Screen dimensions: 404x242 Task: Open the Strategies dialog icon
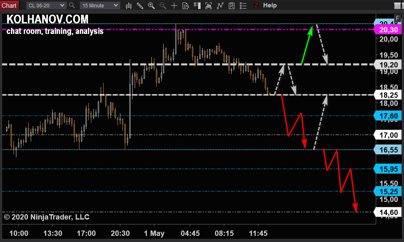click(x=220, y=5)
